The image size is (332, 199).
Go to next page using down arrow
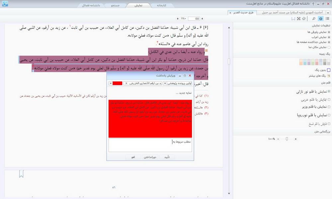202,19
